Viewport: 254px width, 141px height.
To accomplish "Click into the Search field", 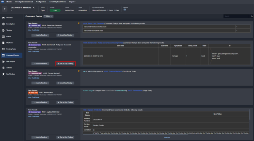I will 237,16.
